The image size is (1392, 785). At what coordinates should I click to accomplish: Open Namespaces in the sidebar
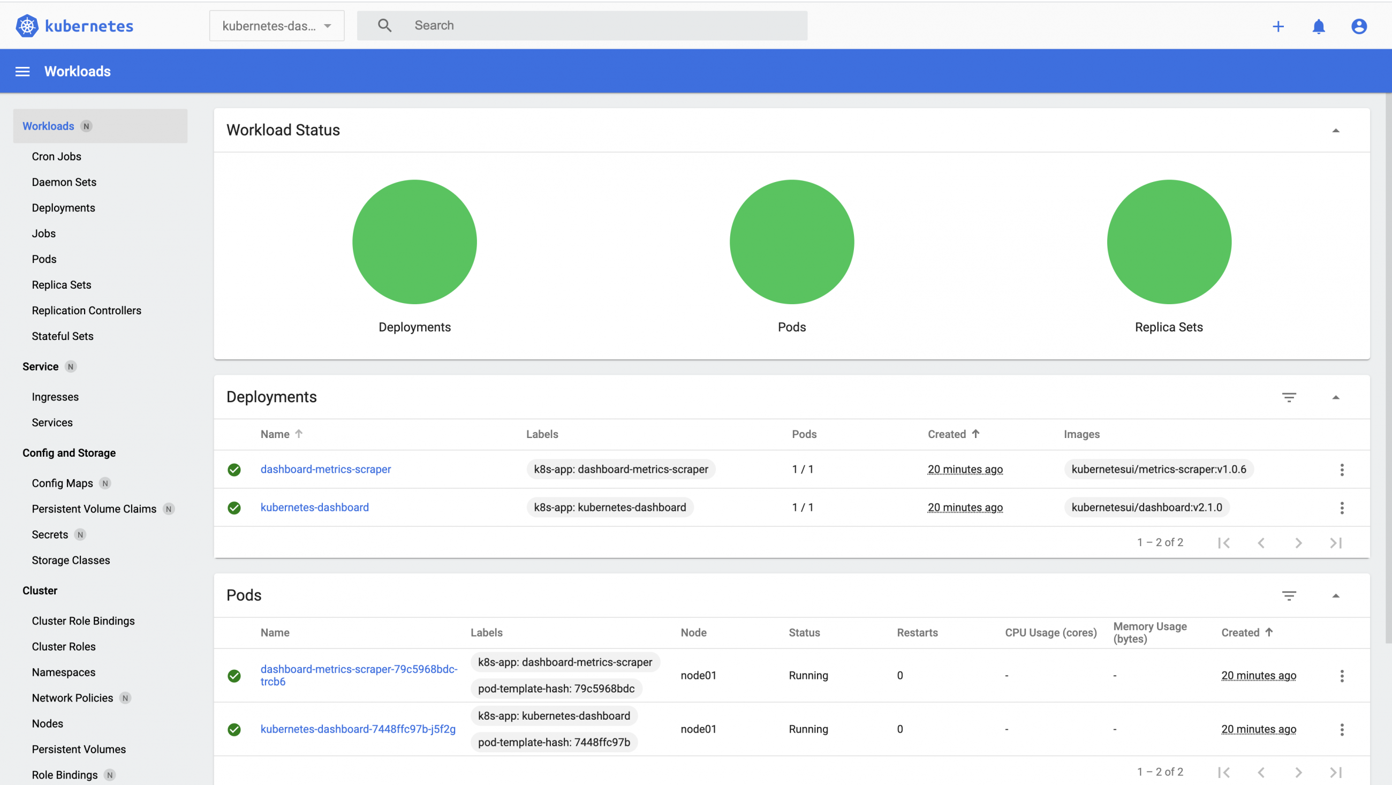coord(63,673)
